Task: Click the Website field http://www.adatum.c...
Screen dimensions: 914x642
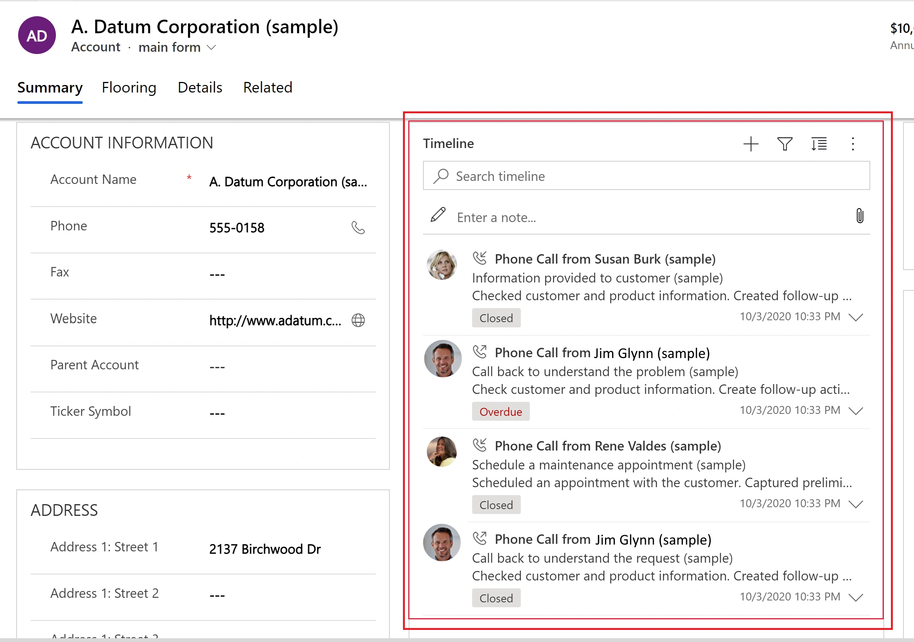Action: tap(275, 320)
